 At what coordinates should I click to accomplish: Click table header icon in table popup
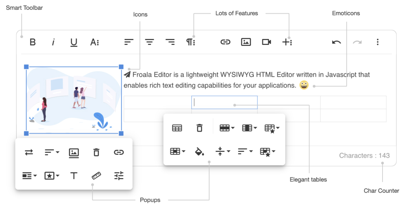[177, 128]
